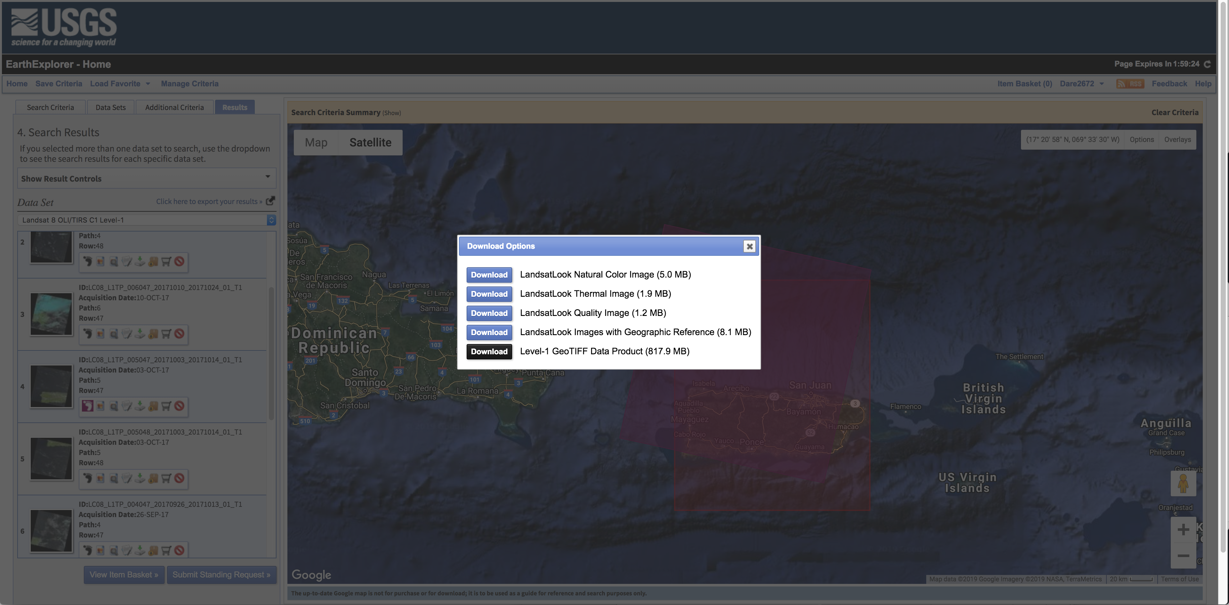Click download options icon for result 6
The image size is (1229, 605).
pyautogui.click(x=140, y=550)
